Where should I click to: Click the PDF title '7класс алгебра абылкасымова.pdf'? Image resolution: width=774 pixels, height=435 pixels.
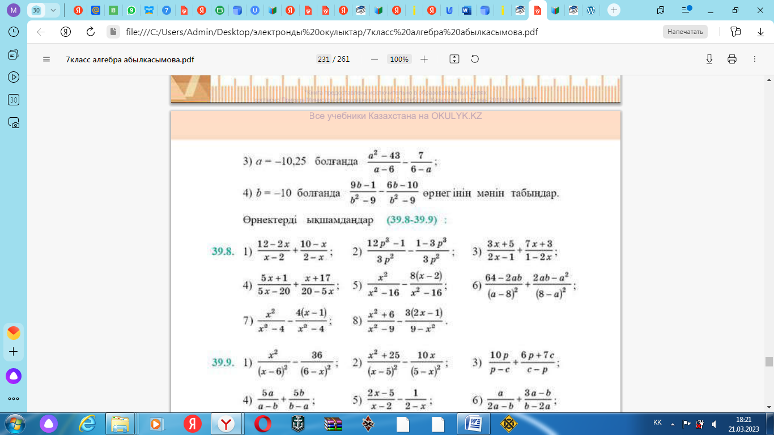pyautogui.click(x=130, y=59)
